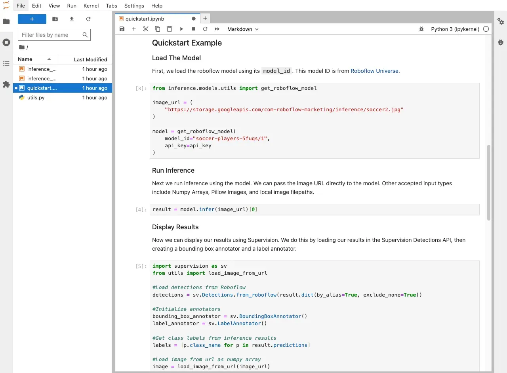Open the Settings menu
The height and width of the screenshot is (373, 507).
point(134,6)
